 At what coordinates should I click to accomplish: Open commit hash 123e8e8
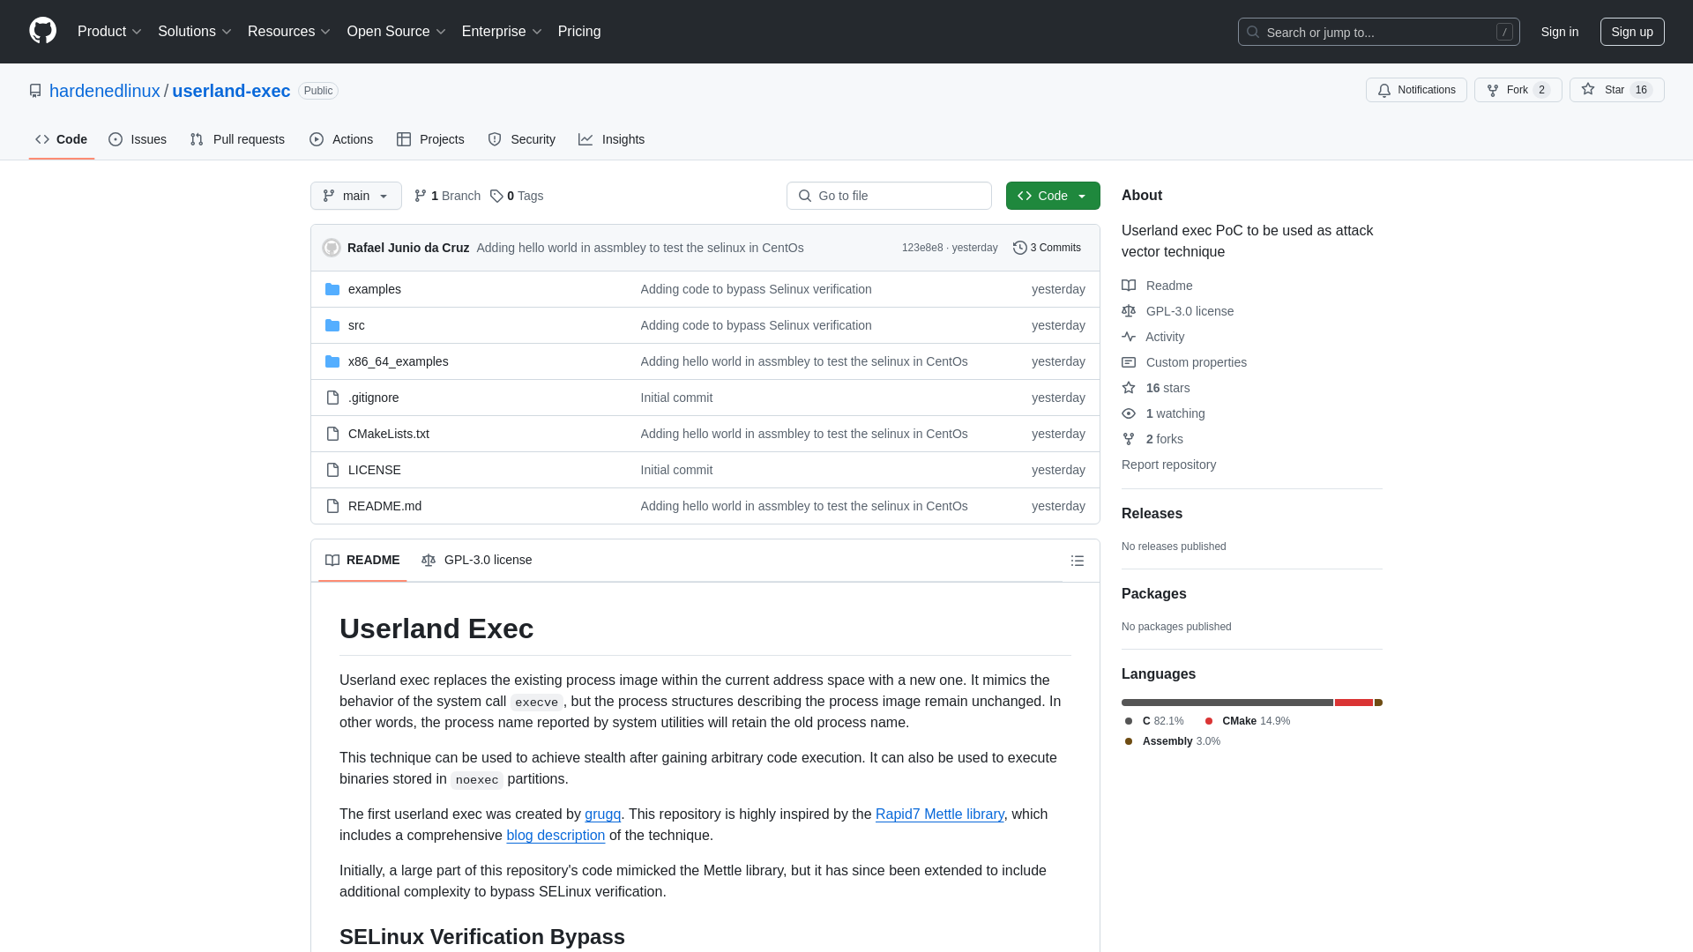coord(922,248)
